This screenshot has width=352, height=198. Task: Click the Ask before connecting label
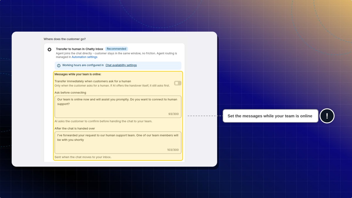[70, 93]
